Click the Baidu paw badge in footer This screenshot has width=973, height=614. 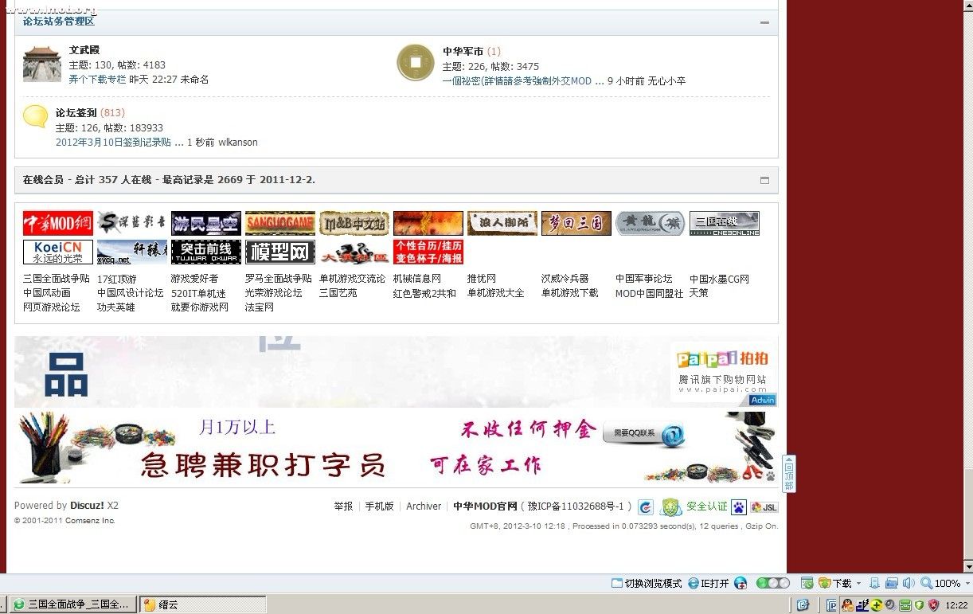coord(739,506)
